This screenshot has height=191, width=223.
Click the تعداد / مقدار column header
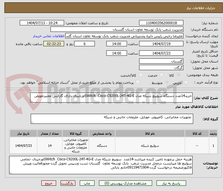pyautogui.click(x=50, y=134)
